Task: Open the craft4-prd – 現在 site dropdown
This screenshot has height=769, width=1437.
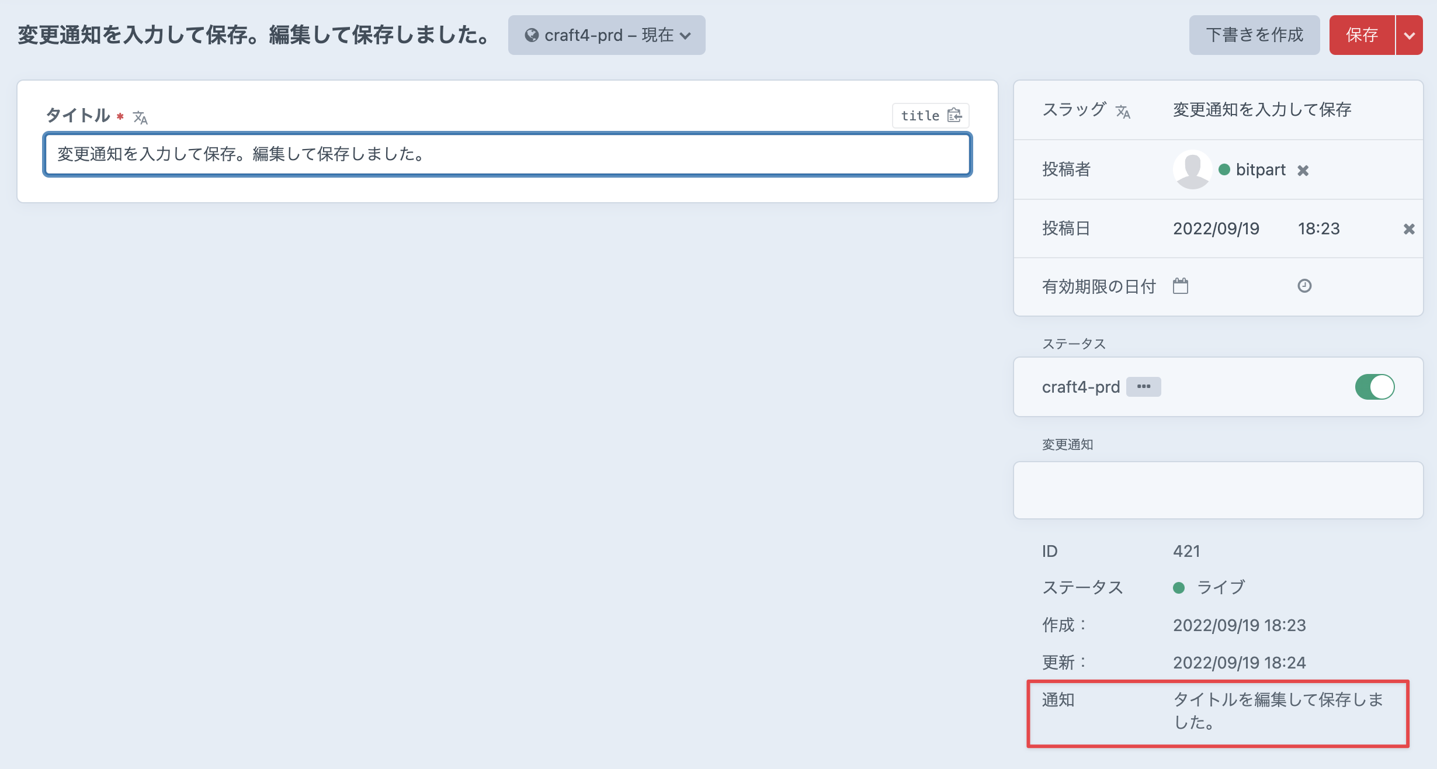Action: click(606, 34)
